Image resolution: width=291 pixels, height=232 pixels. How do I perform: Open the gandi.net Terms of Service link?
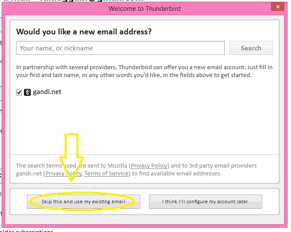tap(106, 173)
